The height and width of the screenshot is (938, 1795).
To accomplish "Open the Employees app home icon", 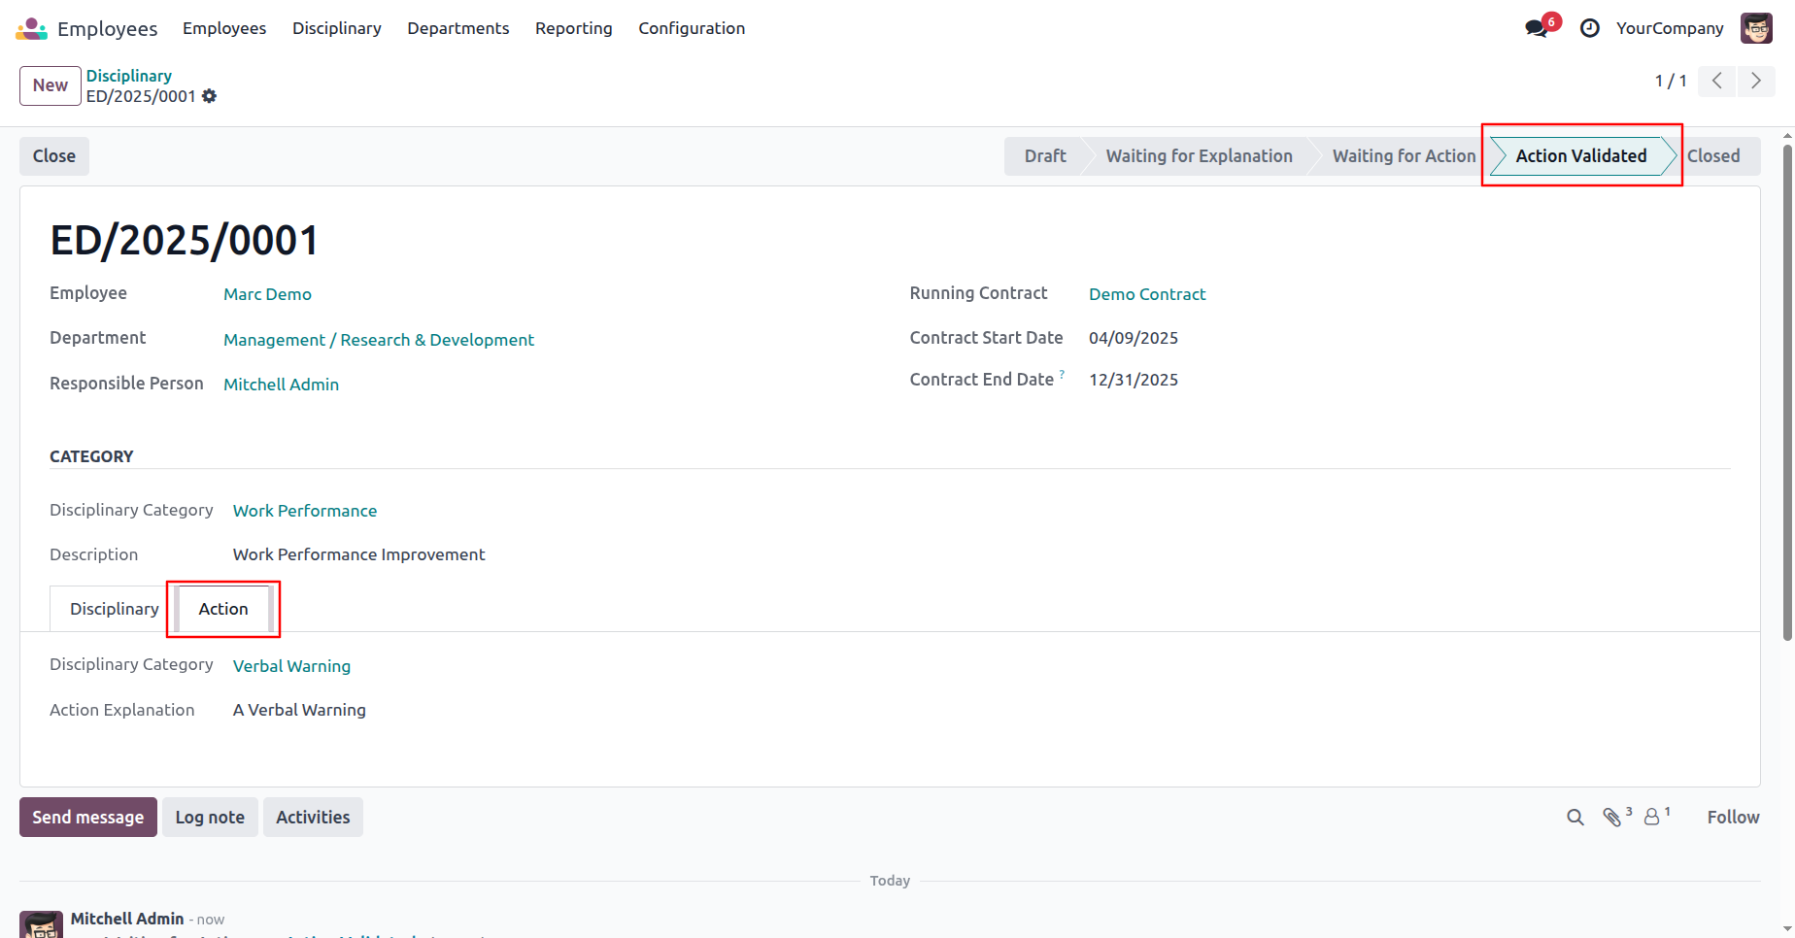I will [31, 28].
